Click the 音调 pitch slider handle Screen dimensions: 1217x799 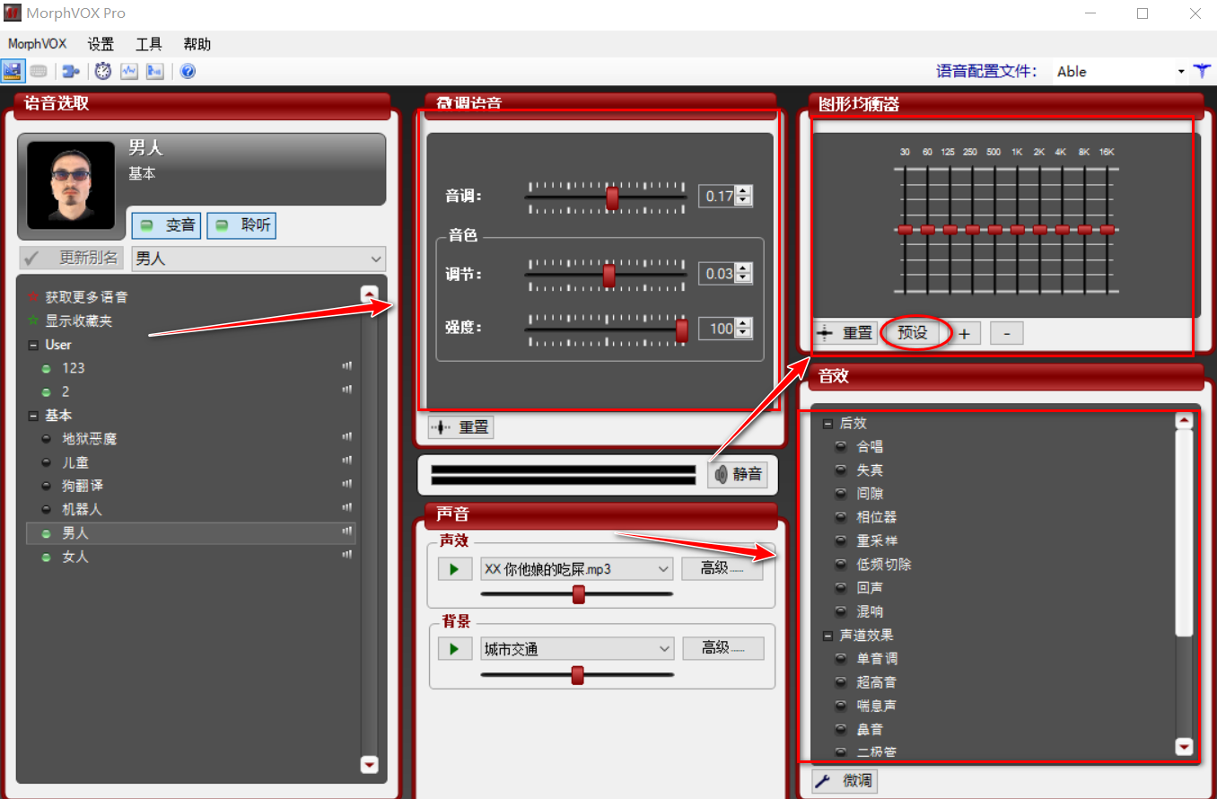tap(612, 198)
